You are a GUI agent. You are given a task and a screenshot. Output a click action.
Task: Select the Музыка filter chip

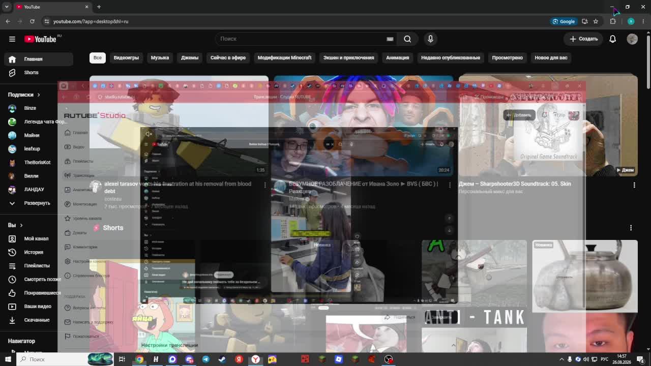(160, 57)
